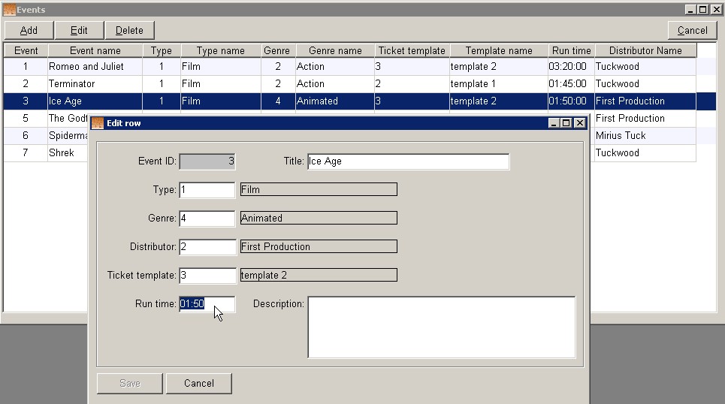Screen dimensions: 725x404
Task: Click the Add button in Events toolbar
Action: 29,30
